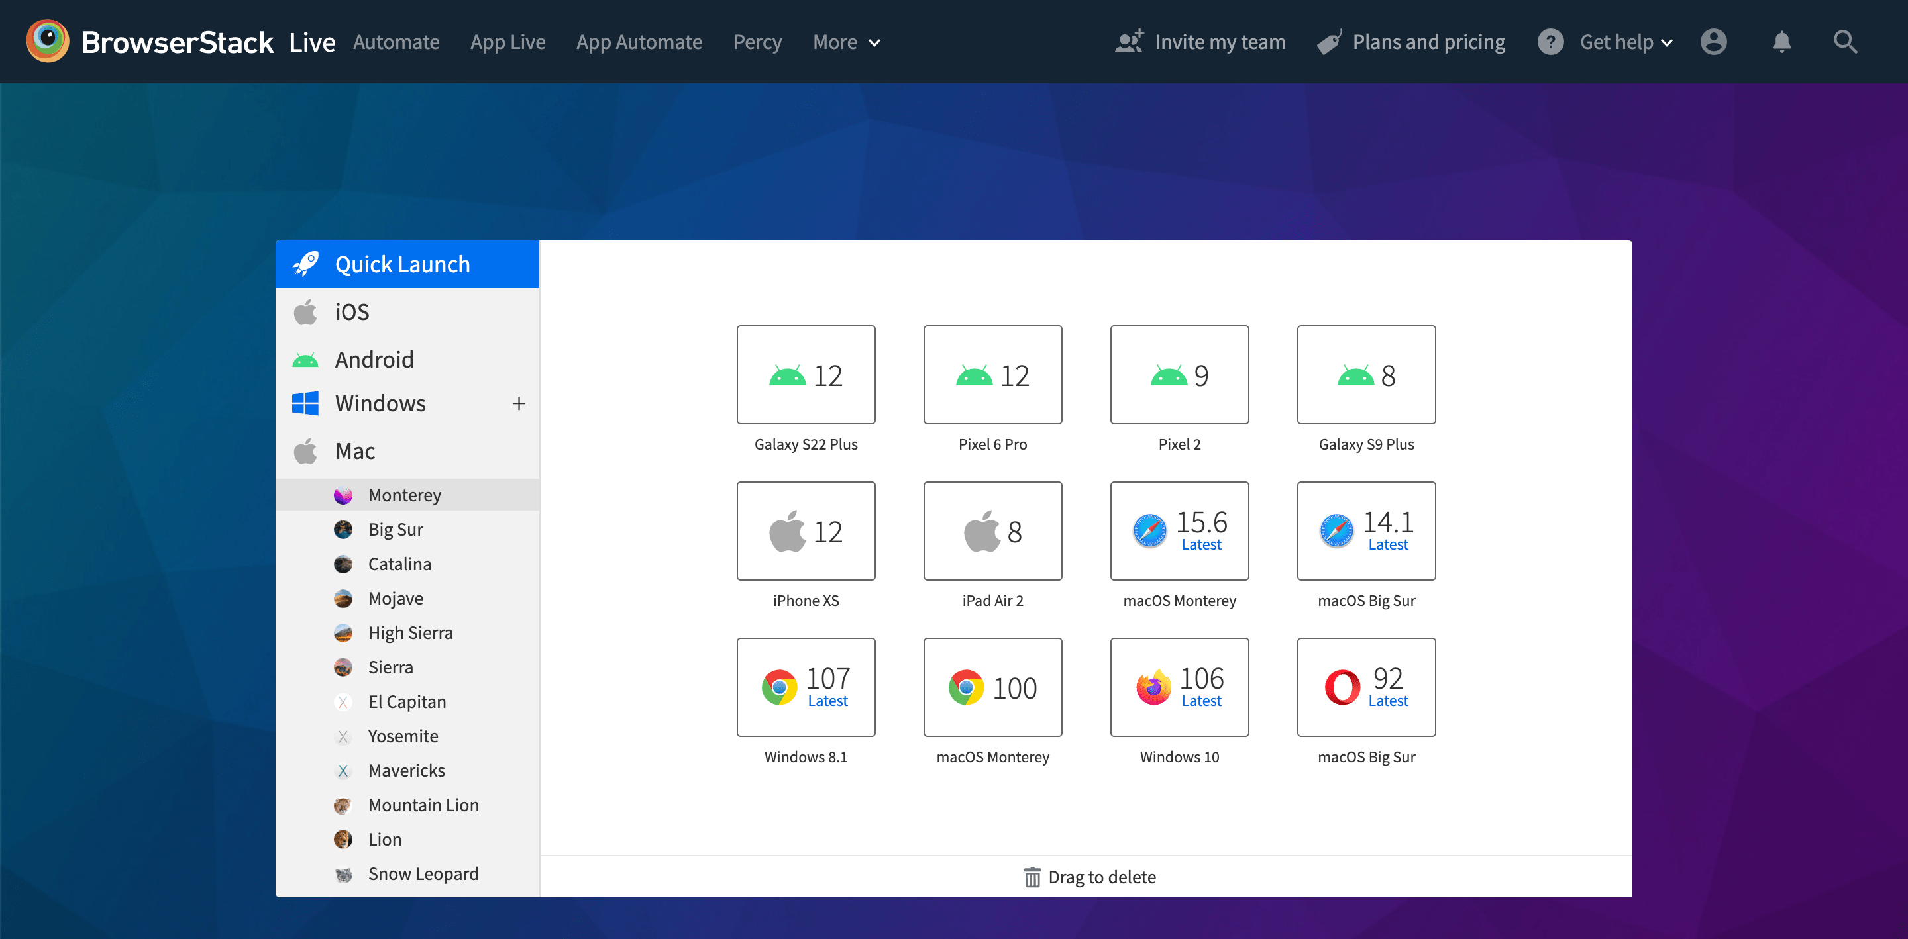
Task: Expand Windows versions using the plus control
Action: point(519,403)
